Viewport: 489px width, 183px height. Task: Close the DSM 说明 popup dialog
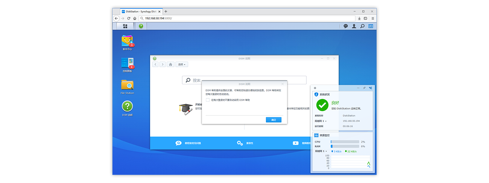[283, 83]
